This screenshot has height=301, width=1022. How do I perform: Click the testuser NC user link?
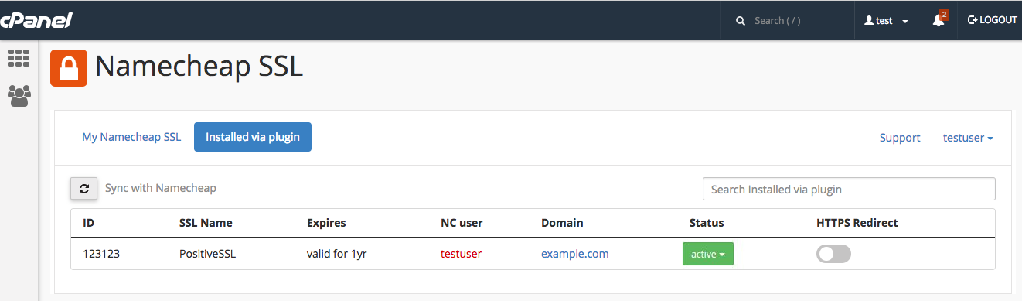(x=461, y=254)
